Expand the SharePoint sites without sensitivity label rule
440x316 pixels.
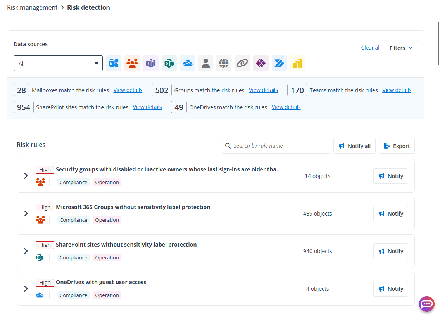[26, 251]
